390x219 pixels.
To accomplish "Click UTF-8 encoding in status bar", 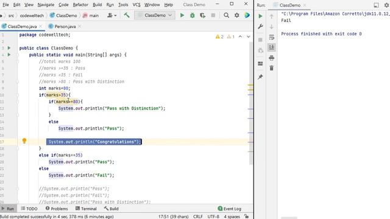I will 213,217.
